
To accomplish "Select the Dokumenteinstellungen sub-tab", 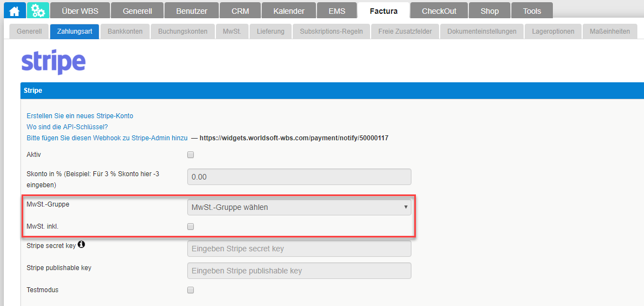I will pyautogui.click(x=482, y=31).
